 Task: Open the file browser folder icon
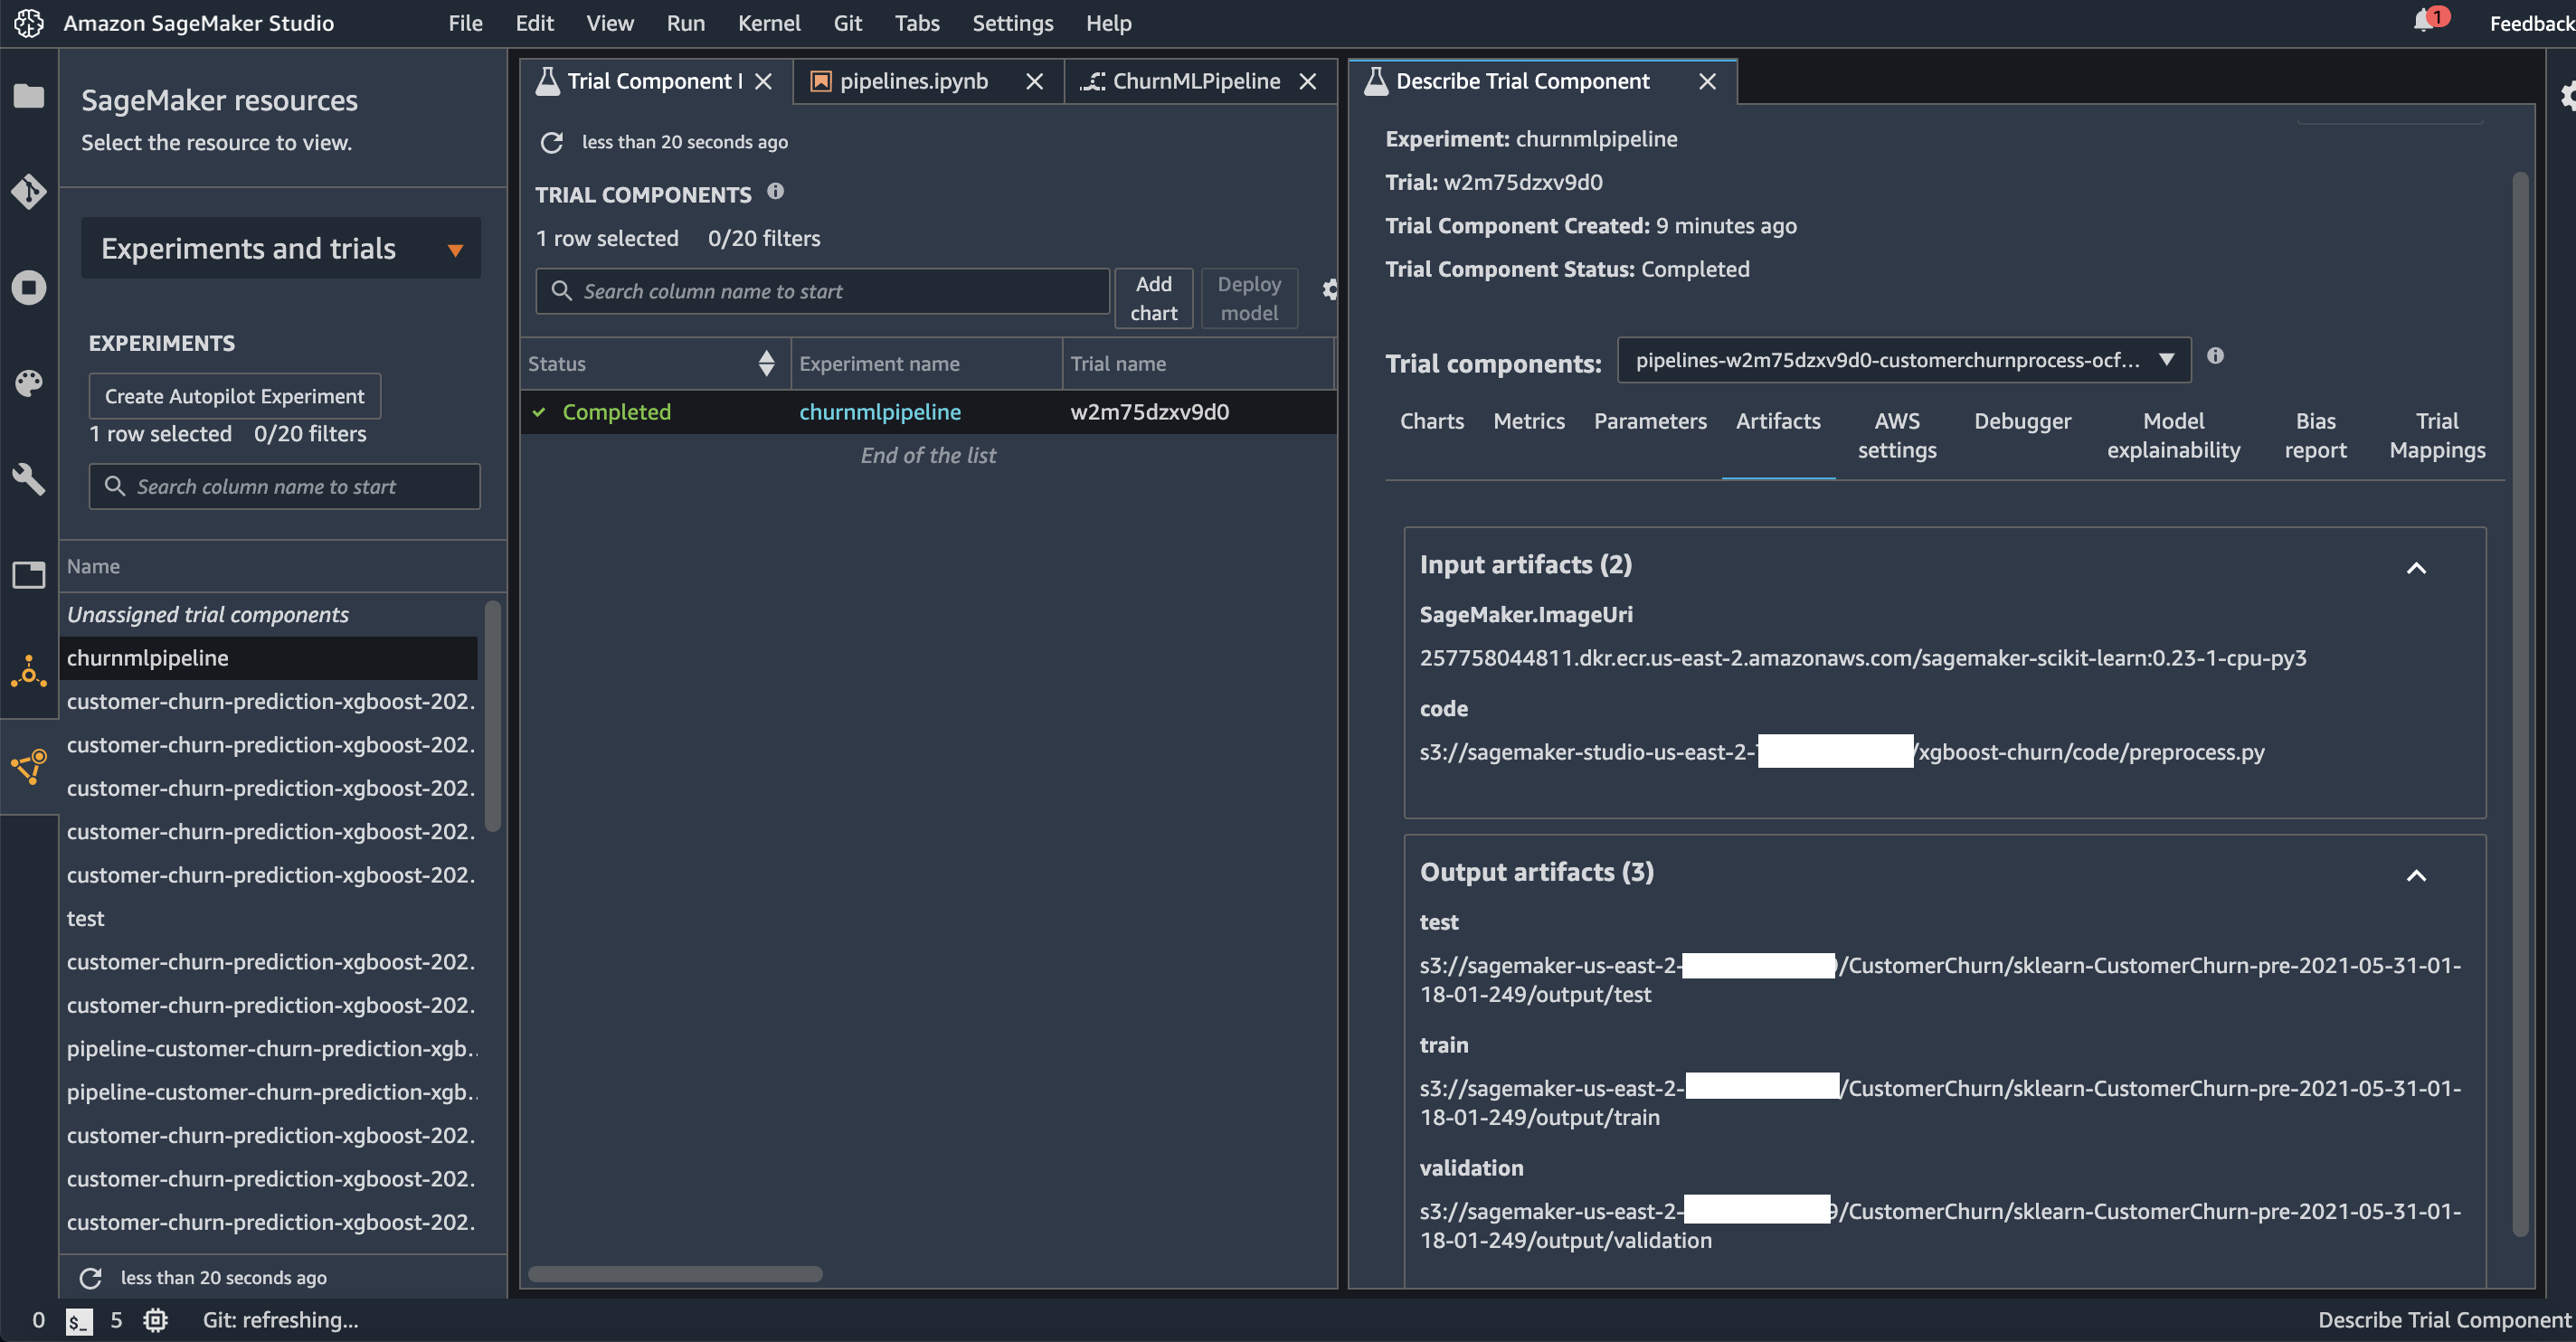tap(28, 96)
